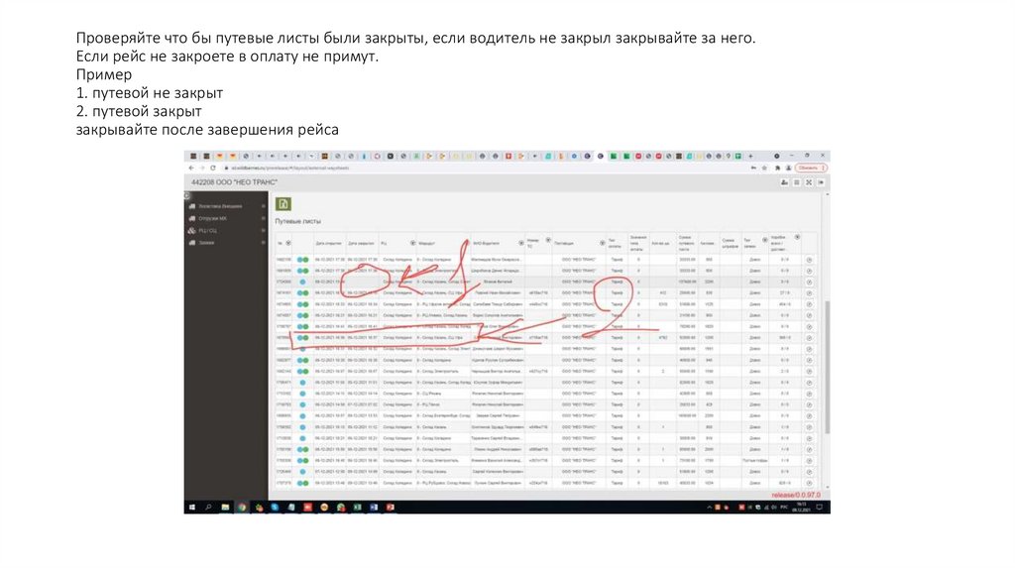Click the Дата закрытия column header
Image resolution: width=1015 pixels, height=569 pixels.
click(x=361, y=244)
